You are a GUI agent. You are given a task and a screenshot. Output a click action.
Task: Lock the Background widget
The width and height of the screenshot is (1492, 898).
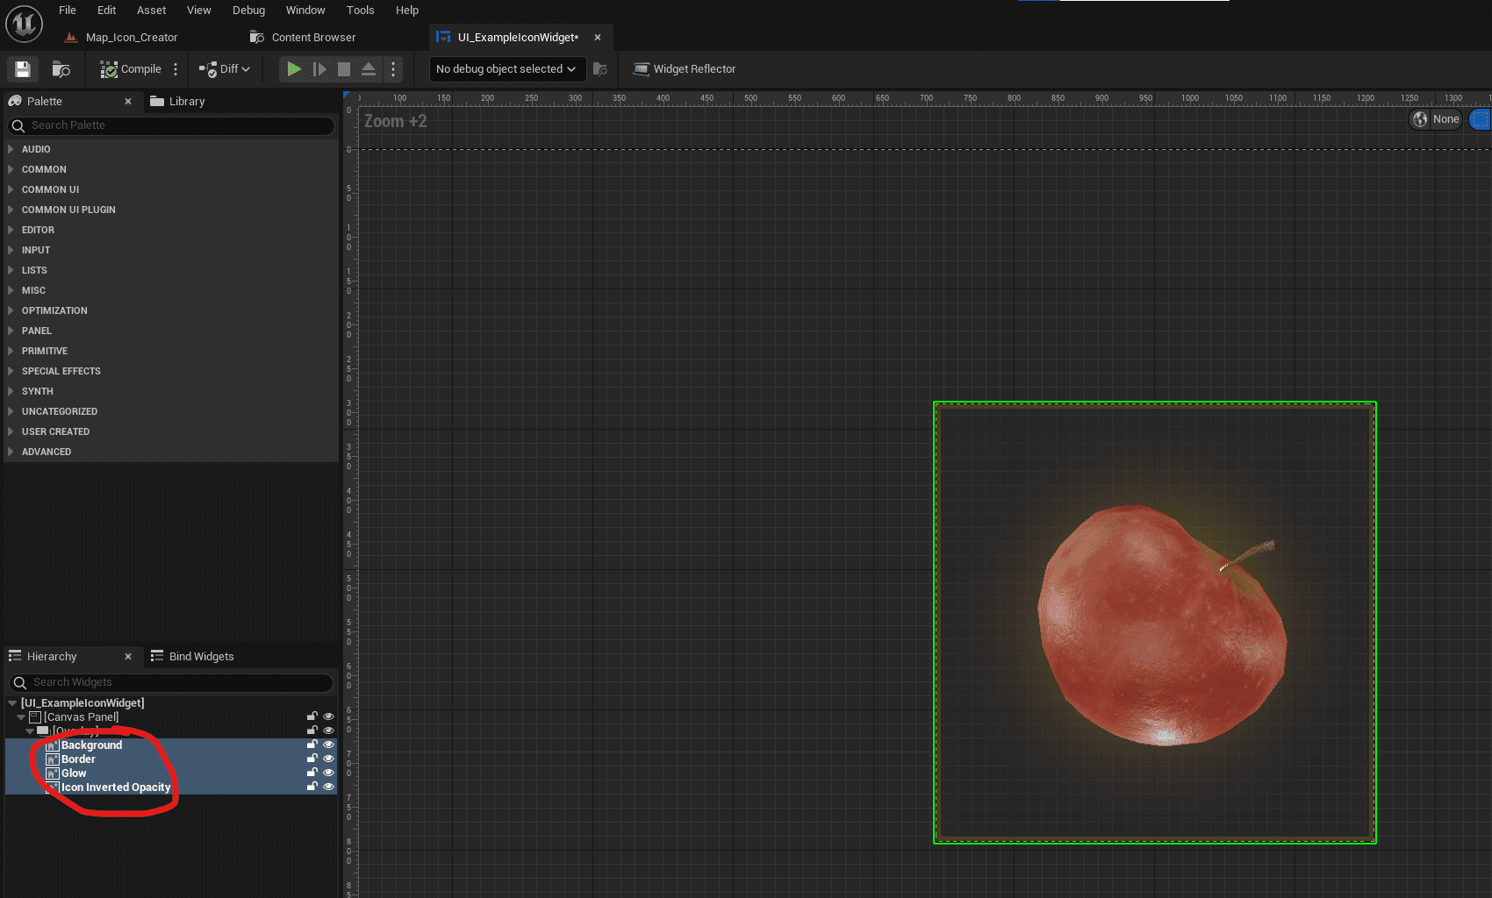[312, 745]
